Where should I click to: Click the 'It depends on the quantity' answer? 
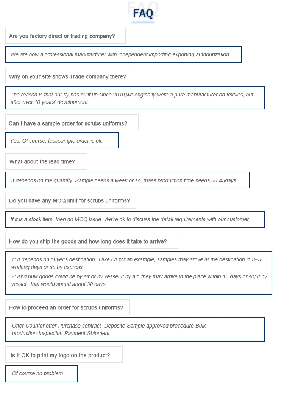click(x=124, y=180)
